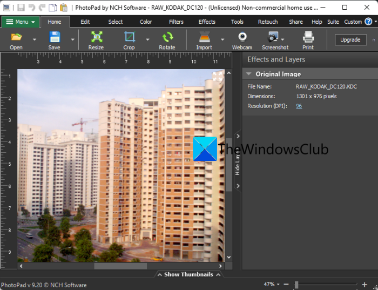The height and width of the screenshot is (290, 378).
Task: Launch the Webcam capture tool
Action: 242,38
